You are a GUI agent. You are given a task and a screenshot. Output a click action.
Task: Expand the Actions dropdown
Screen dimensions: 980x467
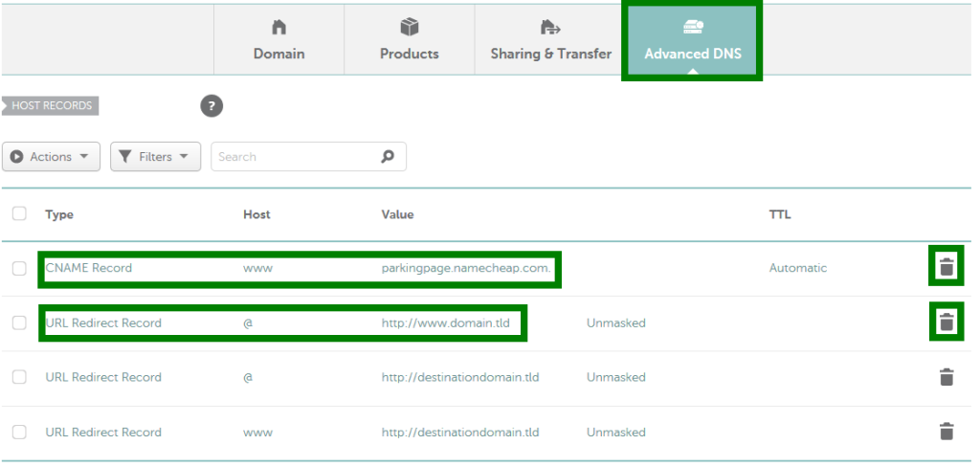click(x=51, y=157)
